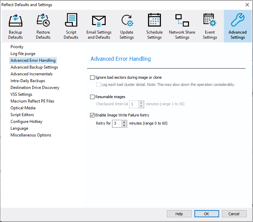Screen dimensions: 253x222
Task: Tick the Resumable images checkbox
Action: tap(92, 97)
